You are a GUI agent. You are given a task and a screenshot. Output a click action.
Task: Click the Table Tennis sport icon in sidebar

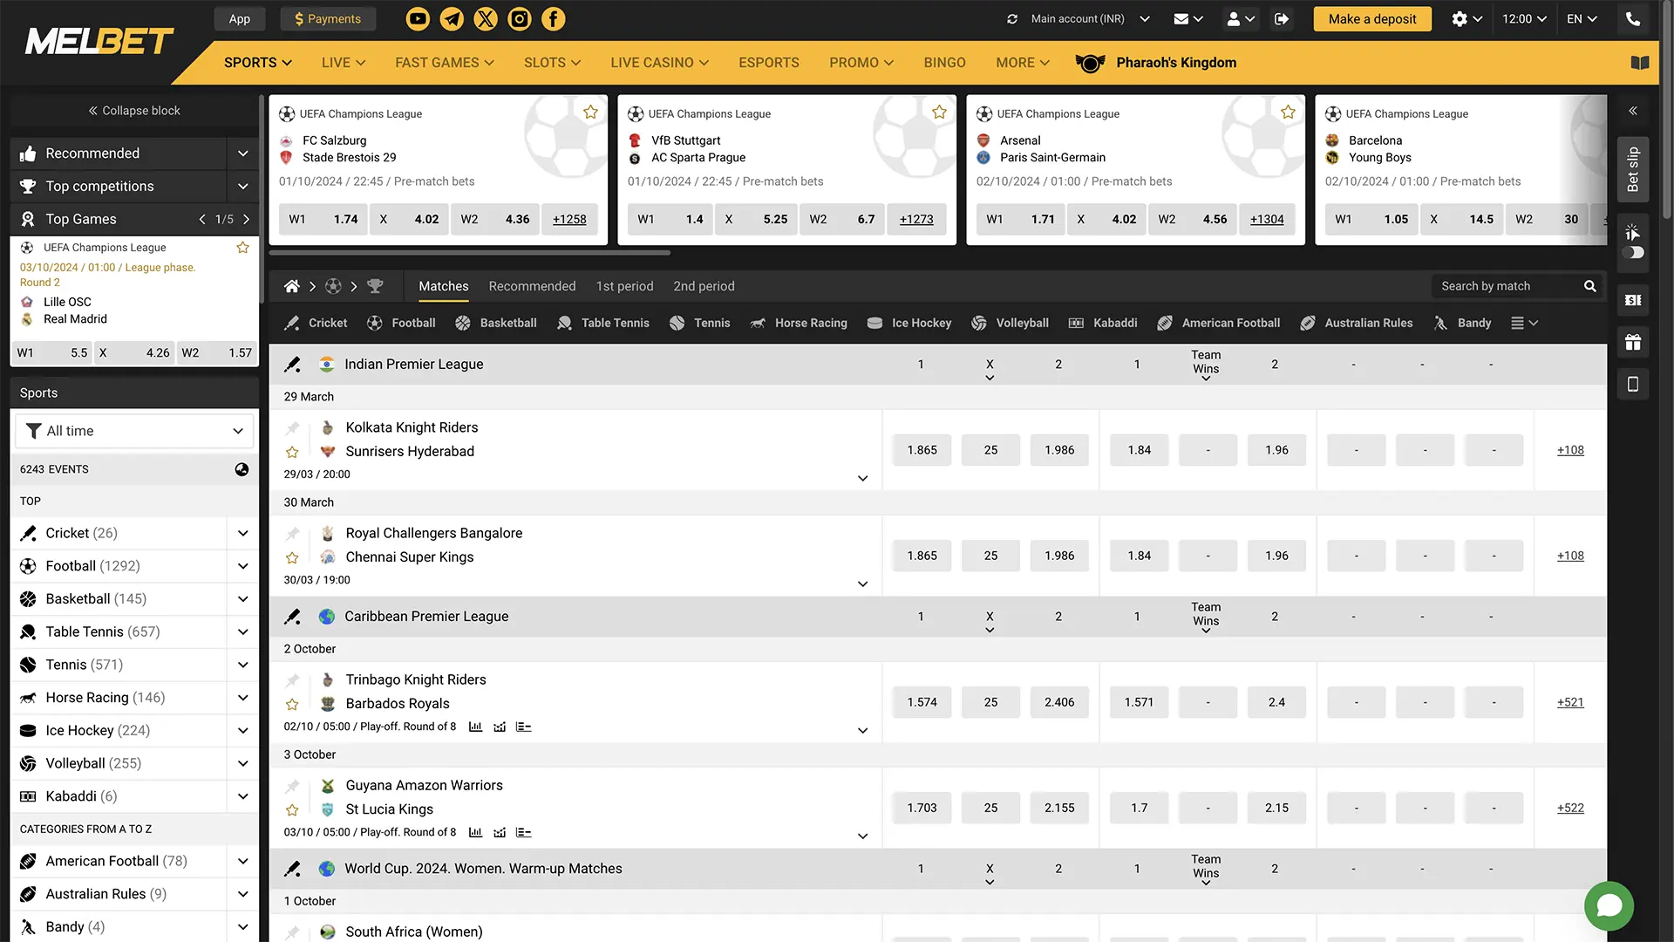pos(28,631)
